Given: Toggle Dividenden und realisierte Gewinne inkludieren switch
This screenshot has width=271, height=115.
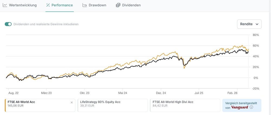Looking at the screenshot, I should click(x=8, y=24).
